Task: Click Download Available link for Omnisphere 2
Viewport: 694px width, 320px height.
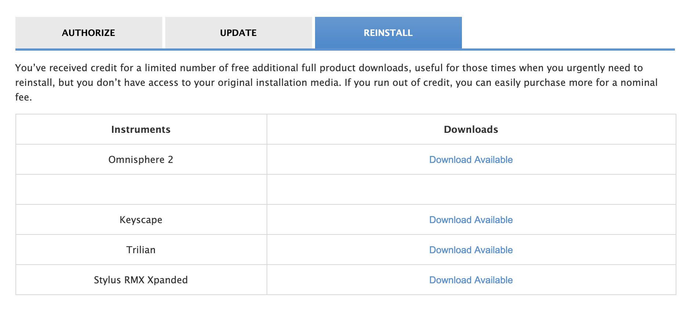Action: click(471, 160)
